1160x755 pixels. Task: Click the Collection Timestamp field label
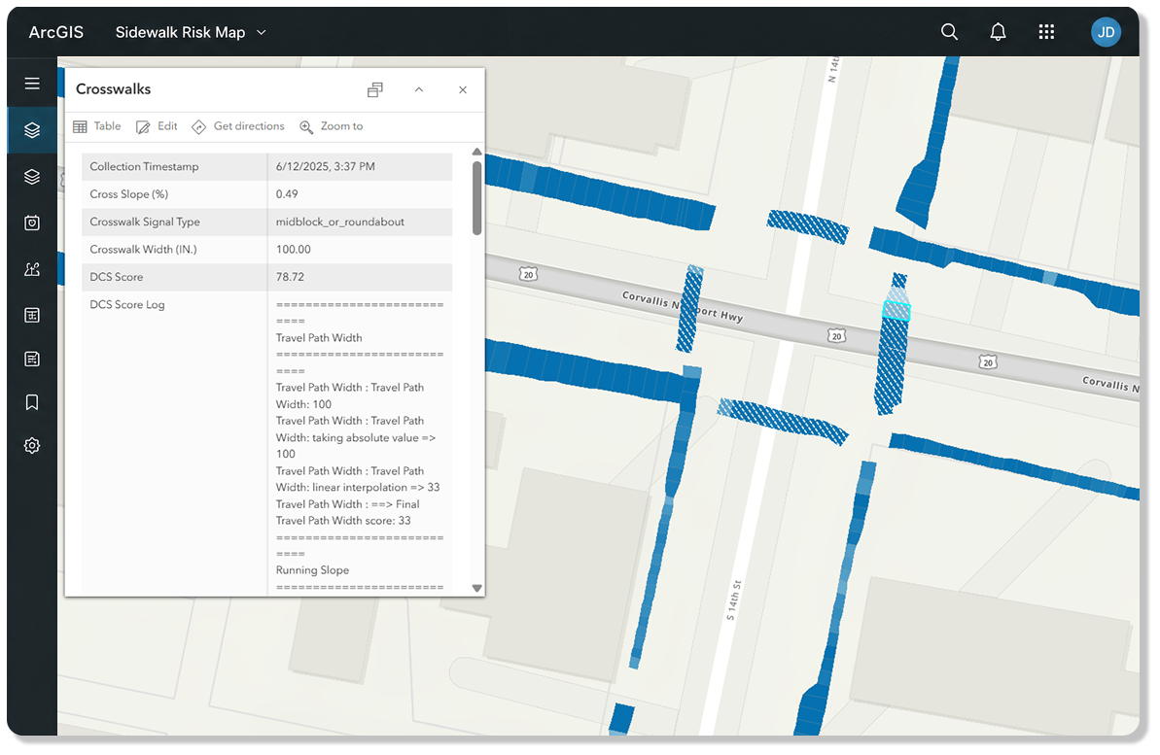(144, 166)
